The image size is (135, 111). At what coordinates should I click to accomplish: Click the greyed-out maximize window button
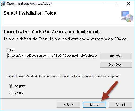coord(116,4)
